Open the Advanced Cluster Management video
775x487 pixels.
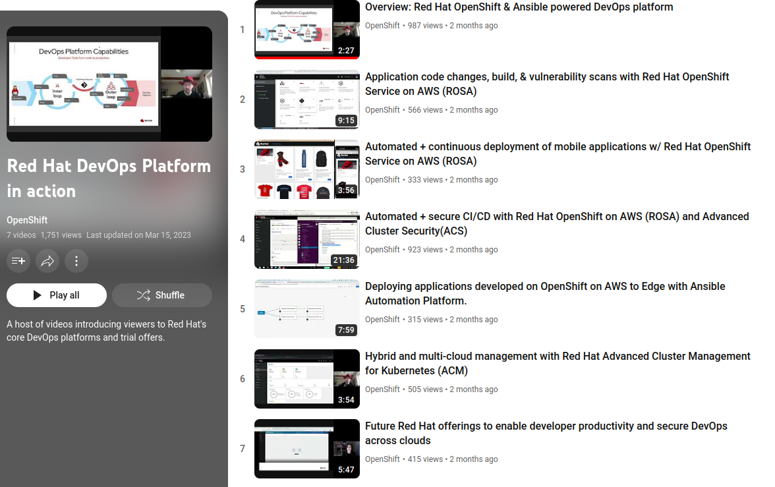pyautogui.click(x=558, y=363)
